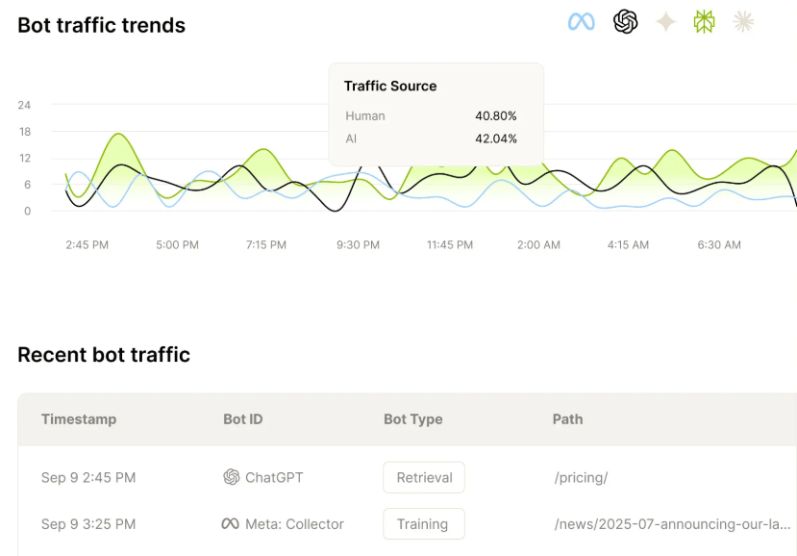Click the green Perplexity icon

coord(705,21)
